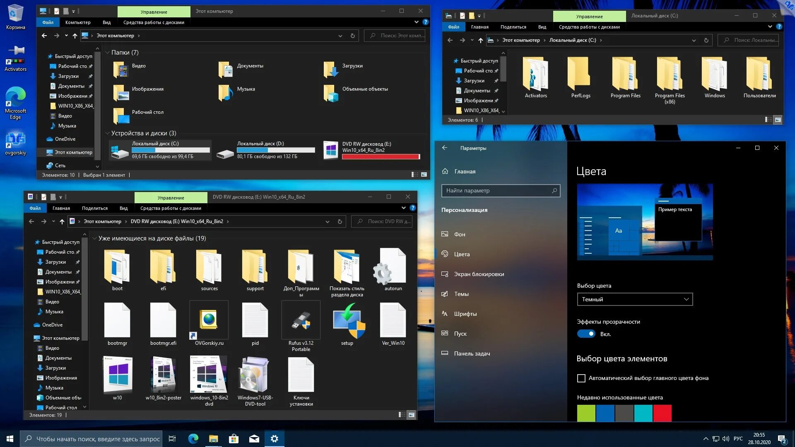This screenshot has width=795, height=447.
Task: Check automatic accent color selection checkbox
Action: tap(581, 378)
